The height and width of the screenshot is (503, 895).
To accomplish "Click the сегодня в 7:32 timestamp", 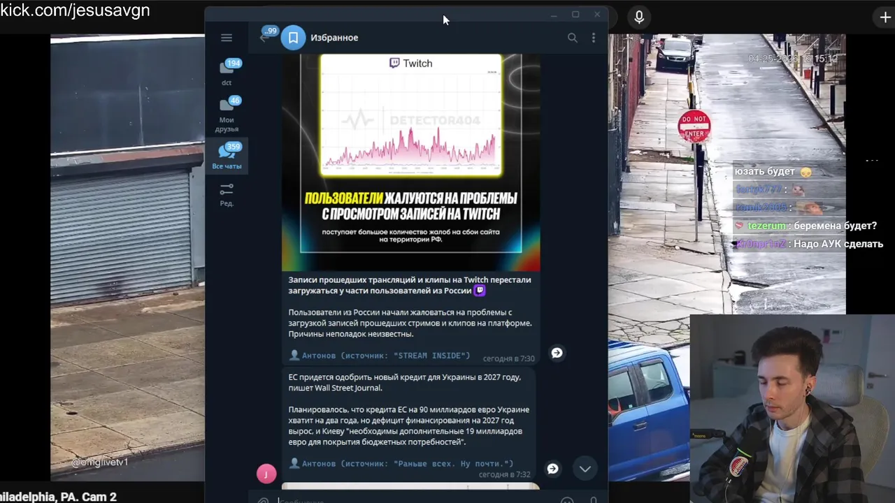I will click(504, 474).
